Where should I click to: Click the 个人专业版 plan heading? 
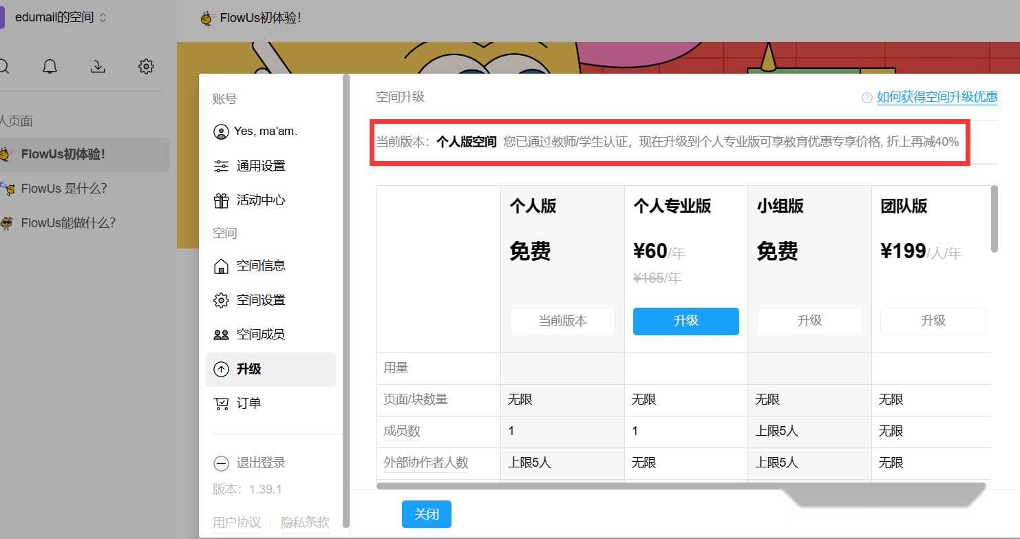(x=672, y=206)
